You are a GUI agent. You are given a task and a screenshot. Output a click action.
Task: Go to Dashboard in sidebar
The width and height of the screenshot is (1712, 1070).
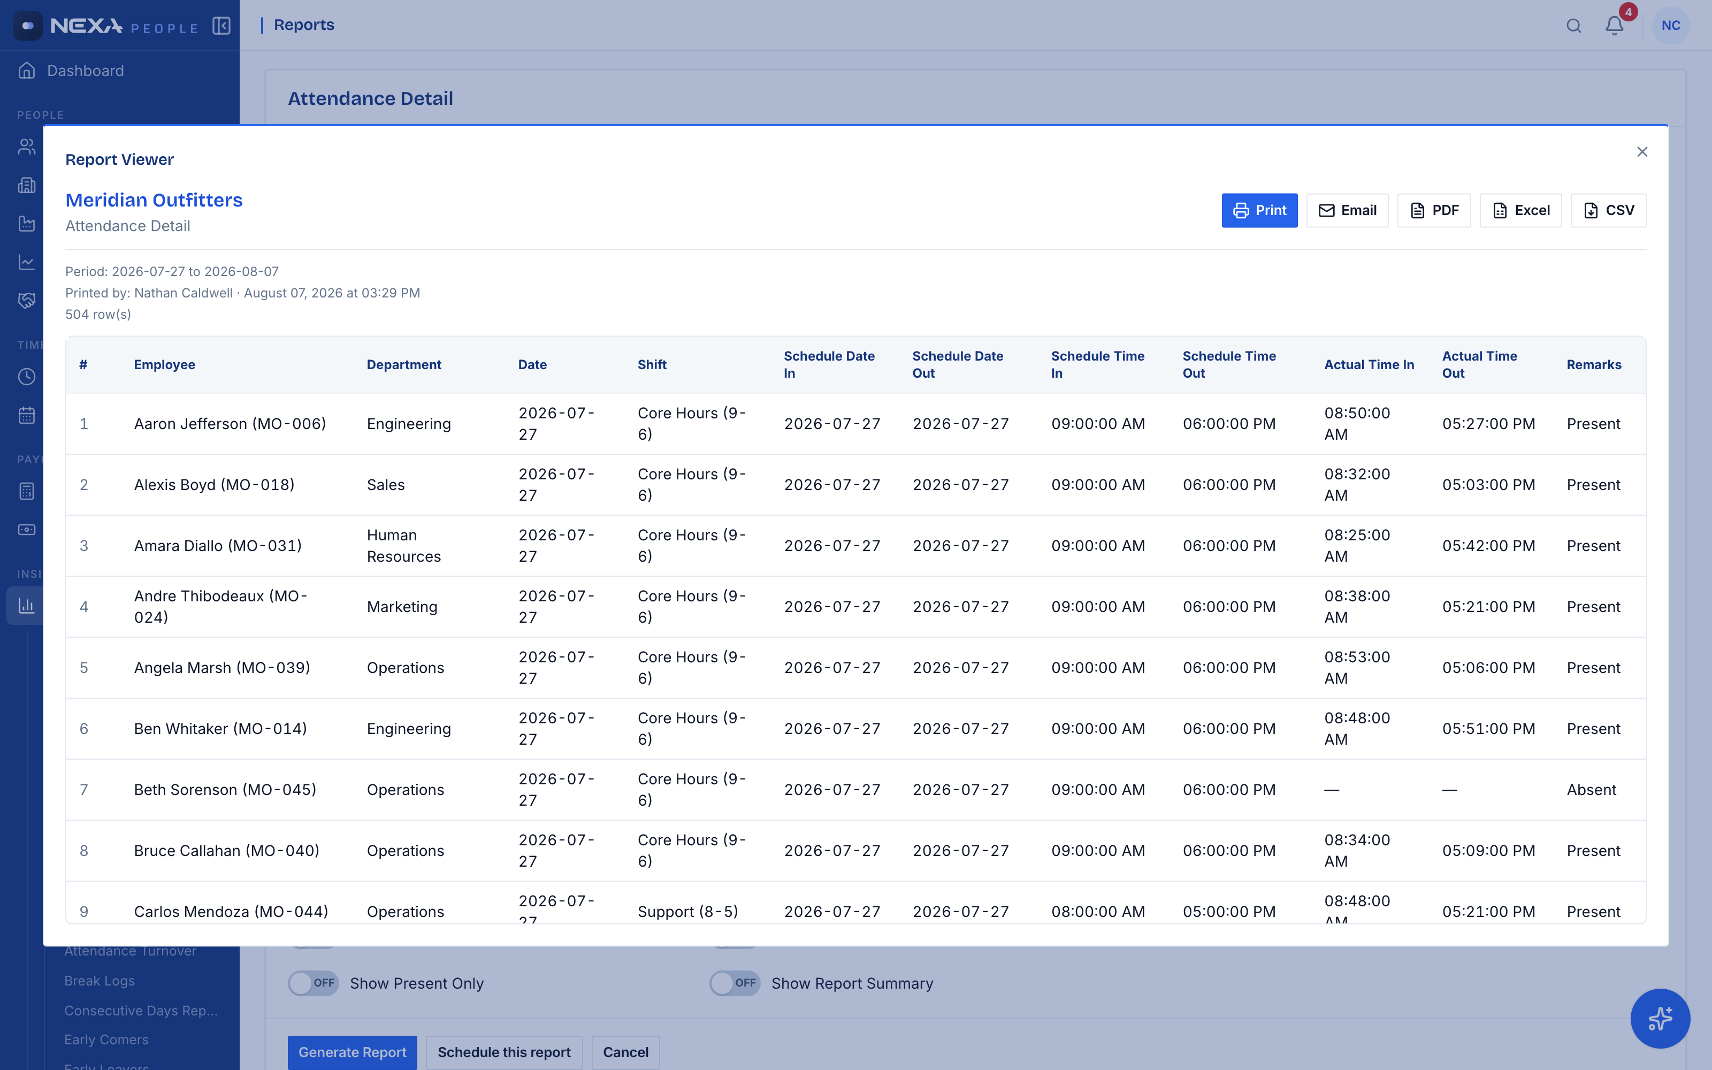(x=85, y=71)
